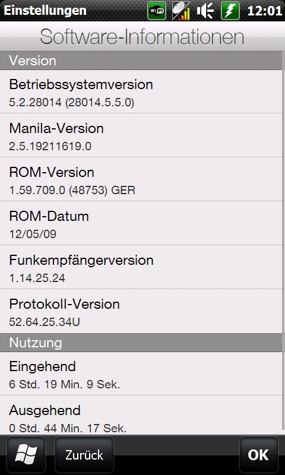The width and height of the screenshot is (285, 475).
Task: Select the ROM-Version entry
Action: [141, 179]
